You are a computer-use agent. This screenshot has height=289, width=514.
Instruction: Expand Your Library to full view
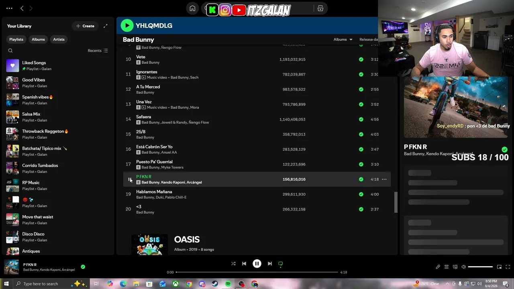pyautogui.click(x=105, y=26)
